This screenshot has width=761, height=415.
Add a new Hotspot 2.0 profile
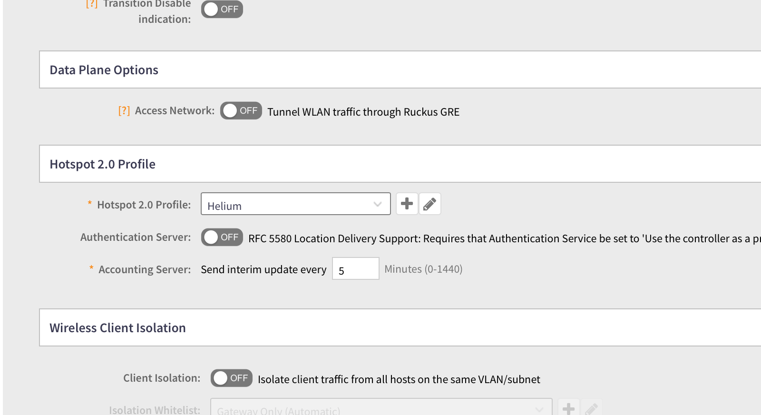point(407,204)
